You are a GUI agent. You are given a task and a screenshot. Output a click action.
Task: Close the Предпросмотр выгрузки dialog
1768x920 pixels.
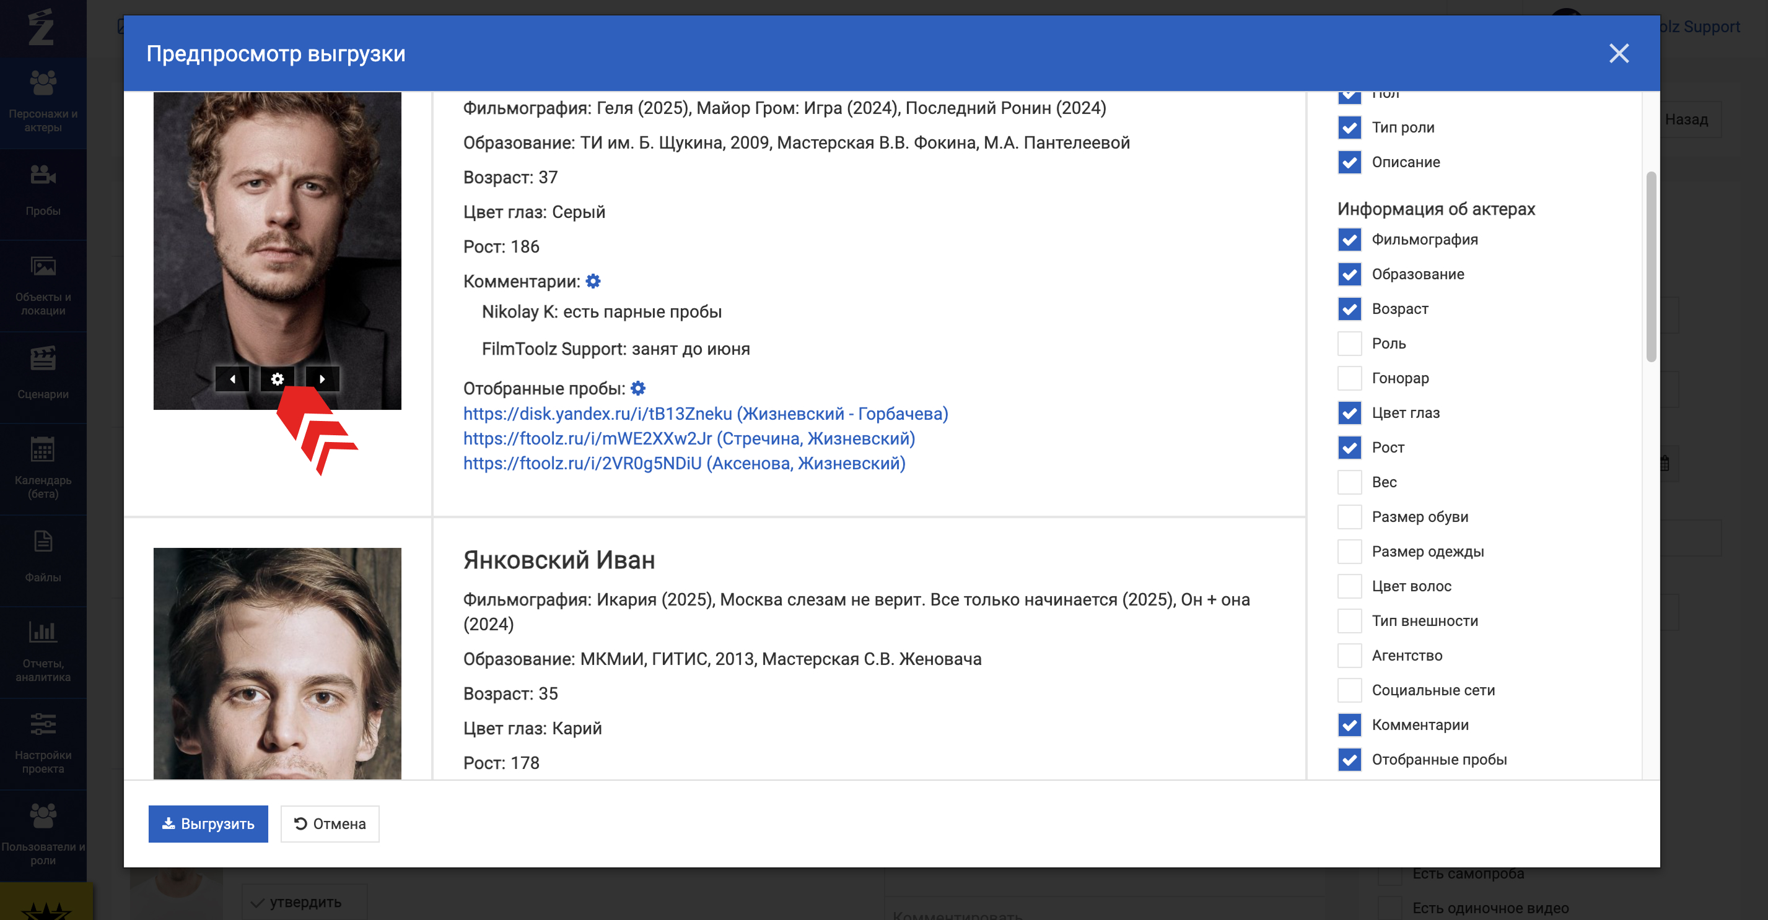point(1618,53)
